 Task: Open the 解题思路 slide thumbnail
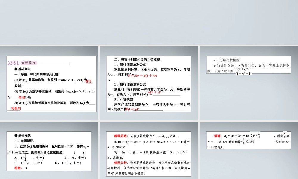149,150
